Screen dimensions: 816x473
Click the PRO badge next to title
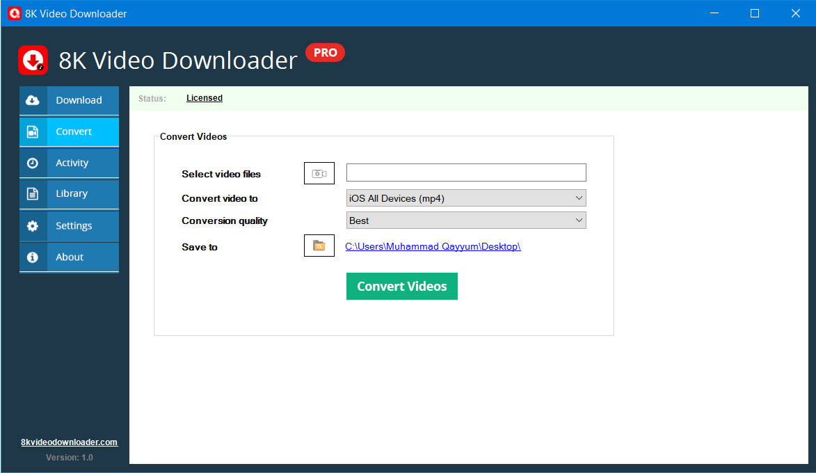[x=326, y=53]
